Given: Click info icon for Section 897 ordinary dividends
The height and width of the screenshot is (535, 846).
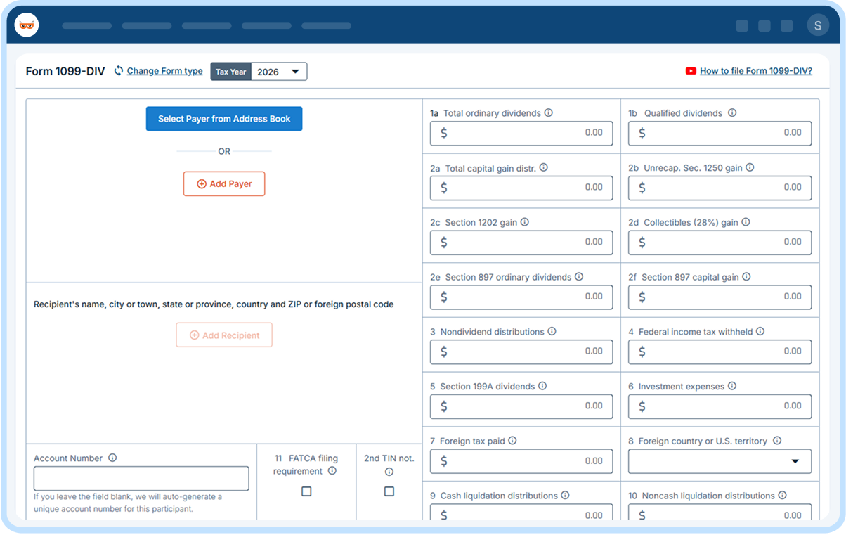Looking at the screenshot, I should pos(579,277).
